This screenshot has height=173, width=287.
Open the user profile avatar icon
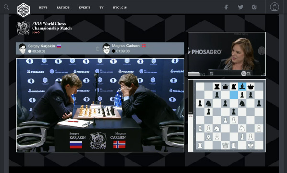pyautogui.click(x=275, y=7)
